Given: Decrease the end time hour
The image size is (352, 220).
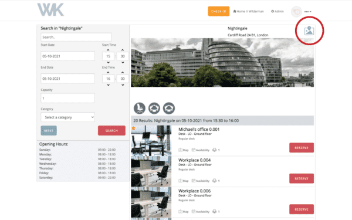Looking at the screenshot, I should click(108, 85).
